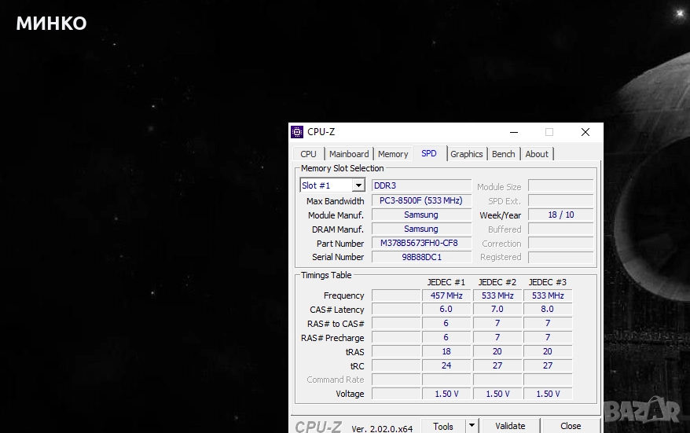Minimize the CPU-Z window
The width and height of the screenshot is (690, 433).
click(513, 132)
